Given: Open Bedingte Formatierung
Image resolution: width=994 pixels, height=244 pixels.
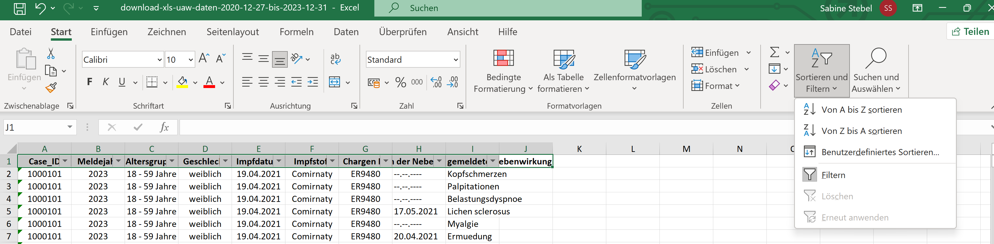Looking at the screenshot, I should pos(503,72).
